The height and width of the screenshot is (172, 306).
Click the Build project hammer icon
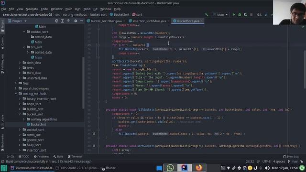[206, 15]
